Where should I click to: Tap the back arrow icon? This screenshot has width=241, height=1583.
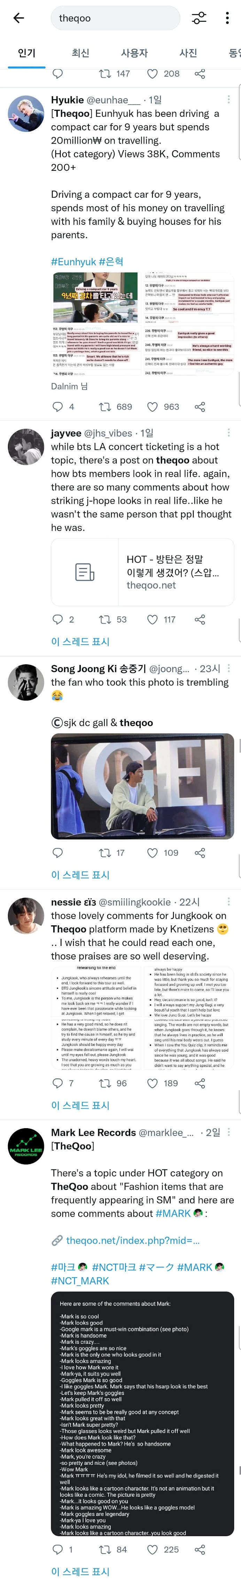pyautogui.click(x=18, y=18)
